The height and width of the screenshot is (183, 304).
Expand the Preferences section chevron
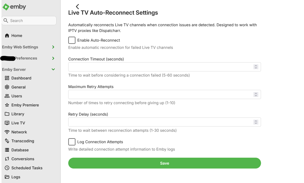pos(53,58)
